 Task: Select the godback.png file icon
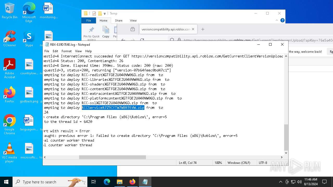click(x=29, y=95)
